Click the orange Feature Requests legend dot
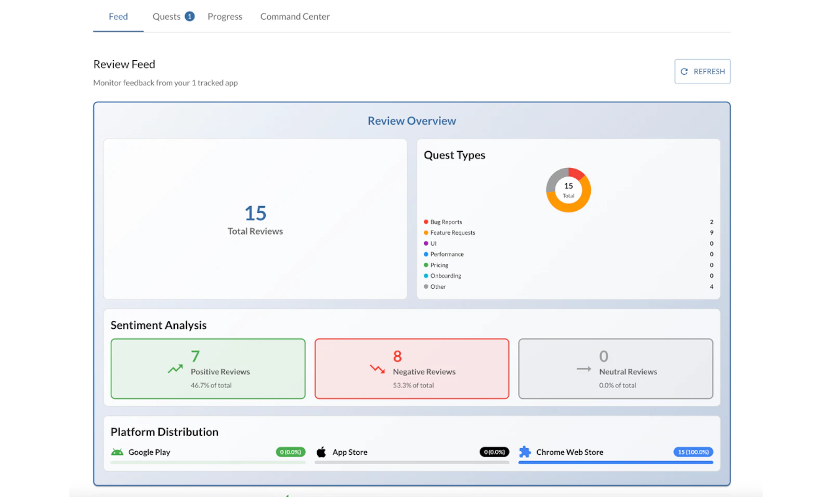Screen dimensions: 832x497 (426, 233)
